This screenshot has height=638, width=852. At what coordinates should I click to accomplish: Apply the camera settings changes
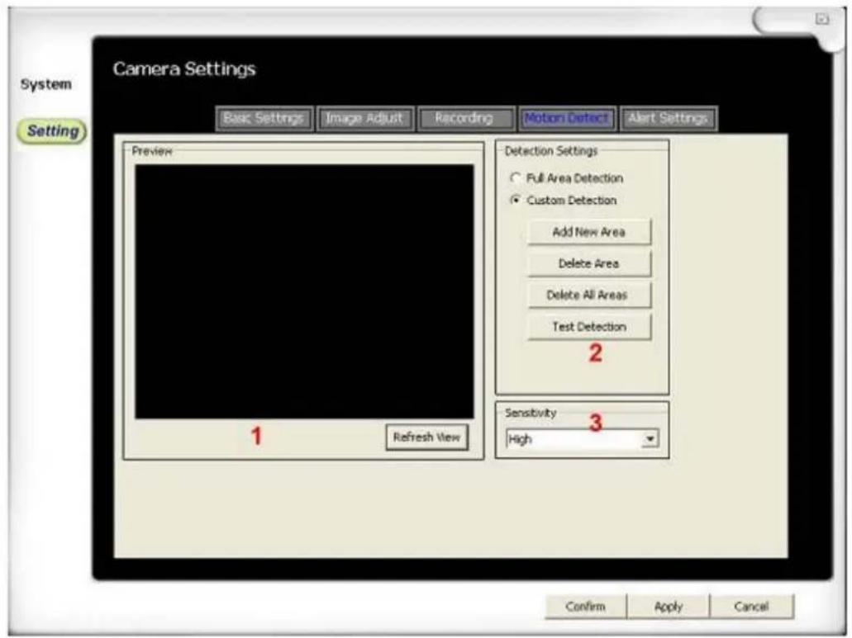668,607
